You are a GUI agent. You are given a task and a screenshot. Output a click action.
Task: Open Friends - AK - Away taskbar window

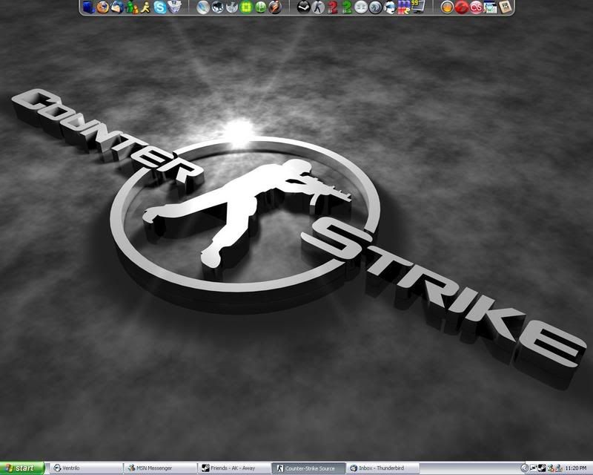point(234,468)
